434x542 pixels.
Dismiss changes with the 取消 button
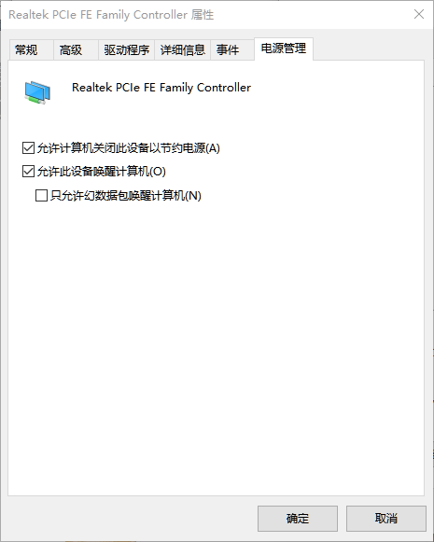[x=386, y=519]
